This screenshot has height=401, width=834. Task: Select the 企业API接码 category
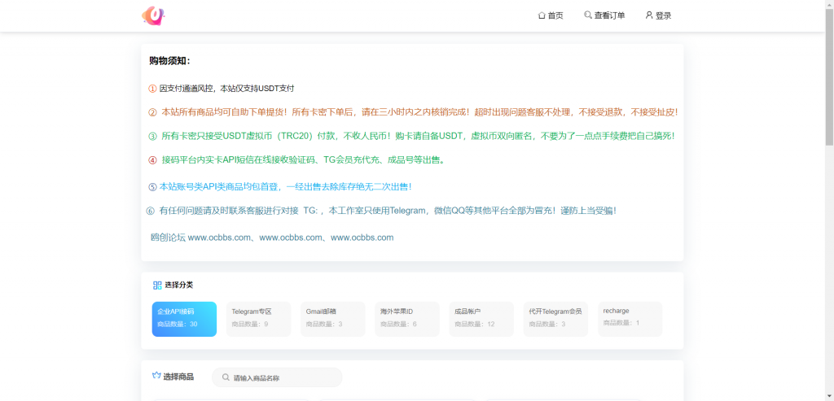coord(184,319)
